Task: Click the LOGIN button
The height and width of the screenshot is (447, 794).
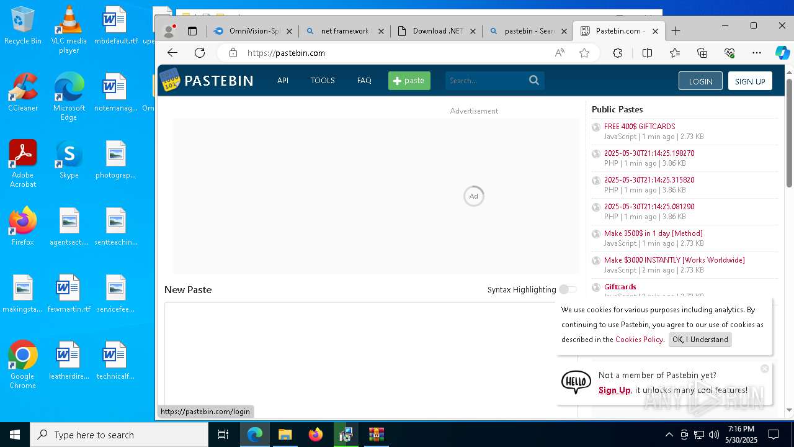Action: [x=700, y=81]
